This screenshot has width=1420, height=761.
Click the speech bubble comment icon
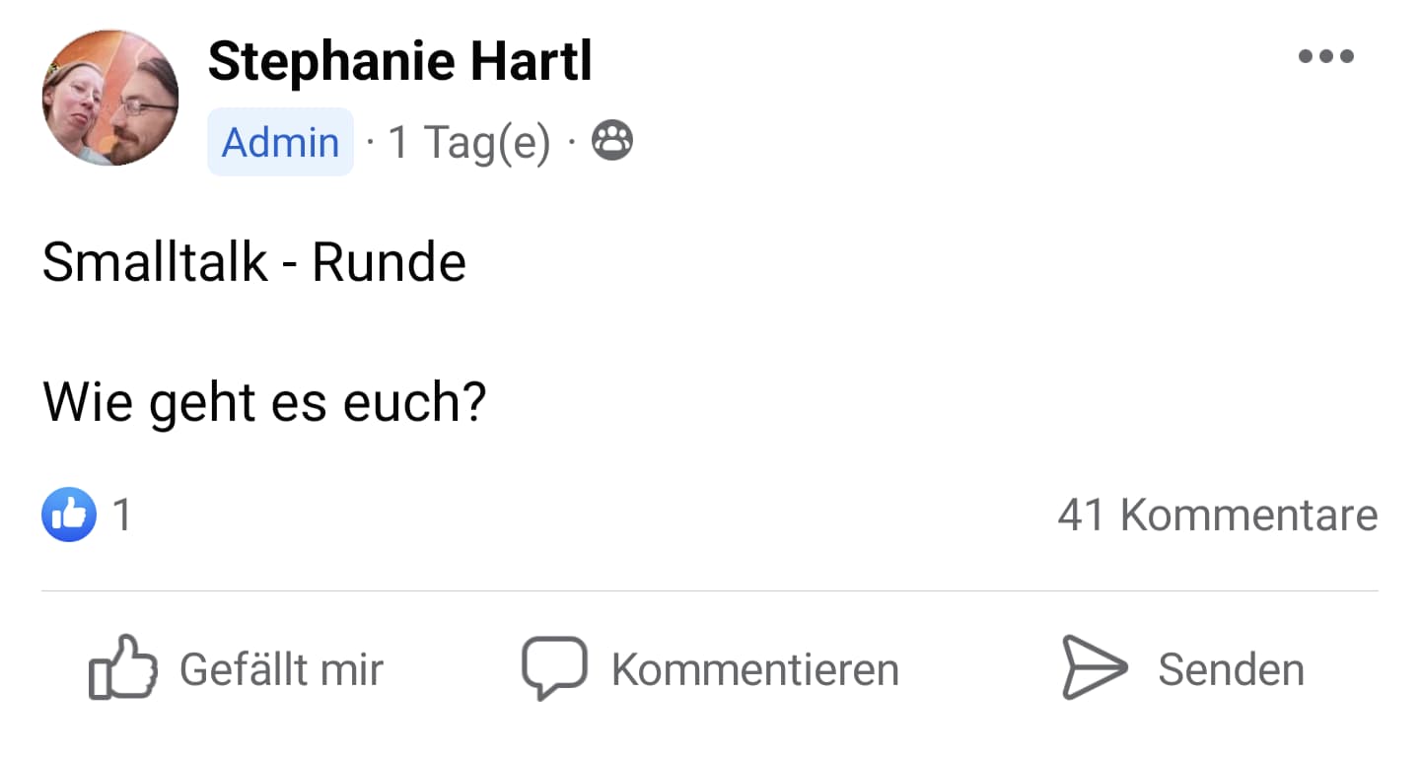[x=554, y=667]
